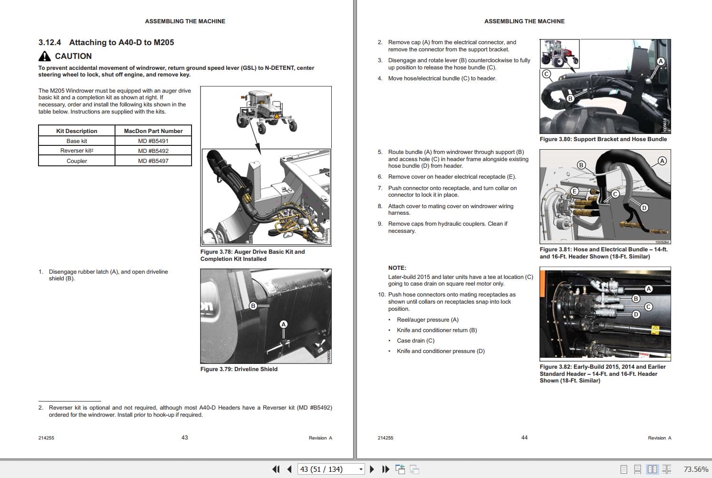Click the ASSEMBLING THE MACHINE header on page 44
This screenshot has height=478, width=712.
[x=524, y=21]
